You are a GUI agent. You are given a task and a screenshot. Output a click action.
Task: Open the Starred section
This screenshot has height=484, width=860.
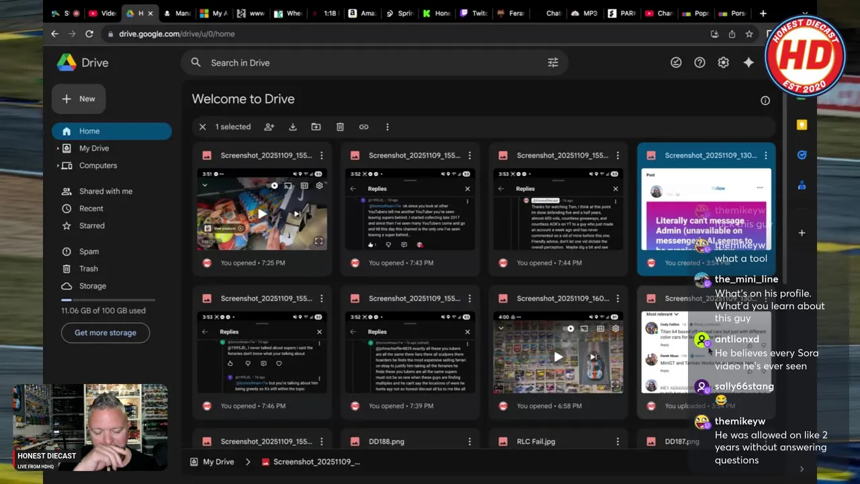pos(92,226)
